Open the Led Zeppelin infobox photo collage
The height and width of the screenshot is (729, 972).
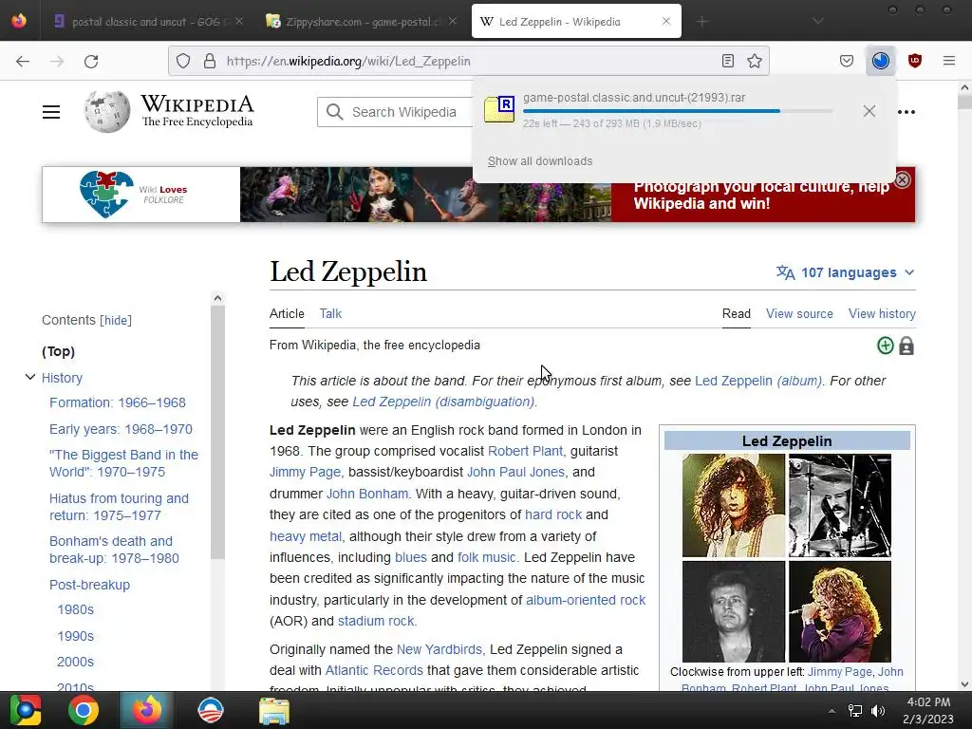(x=787, y=558)
